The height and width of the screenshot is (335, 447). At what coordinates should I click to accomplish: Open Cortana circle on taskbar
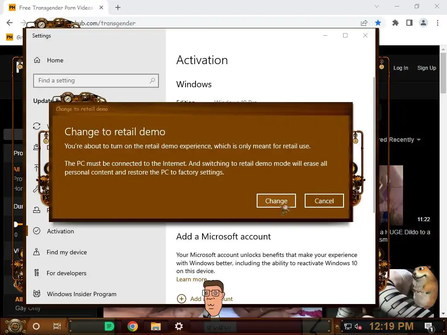[x=36, y=326]
